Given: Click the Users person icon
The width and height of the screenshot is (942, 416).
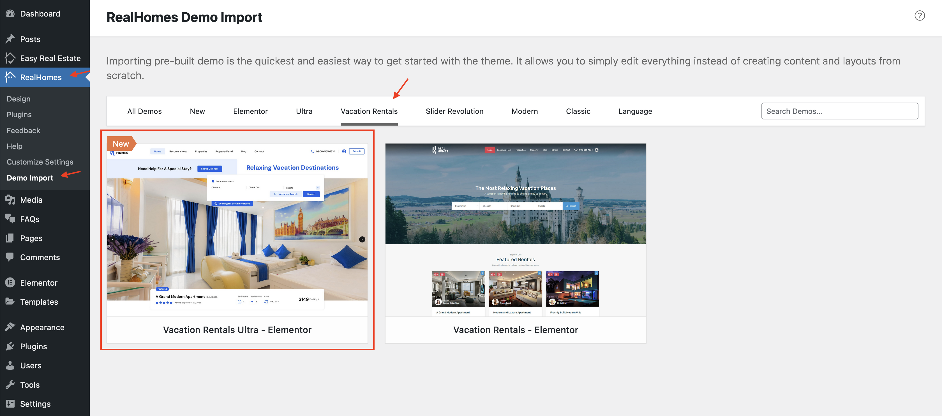Looking at the screenshot, I should click(x=10, y=365).
